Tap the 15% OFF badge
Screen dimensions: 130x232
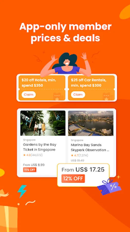[30, 170]
